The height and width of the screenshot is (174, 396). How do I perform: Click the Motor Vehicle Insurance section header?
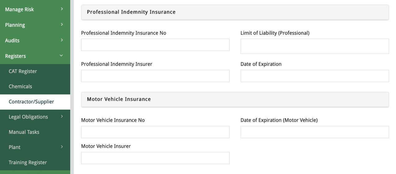235,99
